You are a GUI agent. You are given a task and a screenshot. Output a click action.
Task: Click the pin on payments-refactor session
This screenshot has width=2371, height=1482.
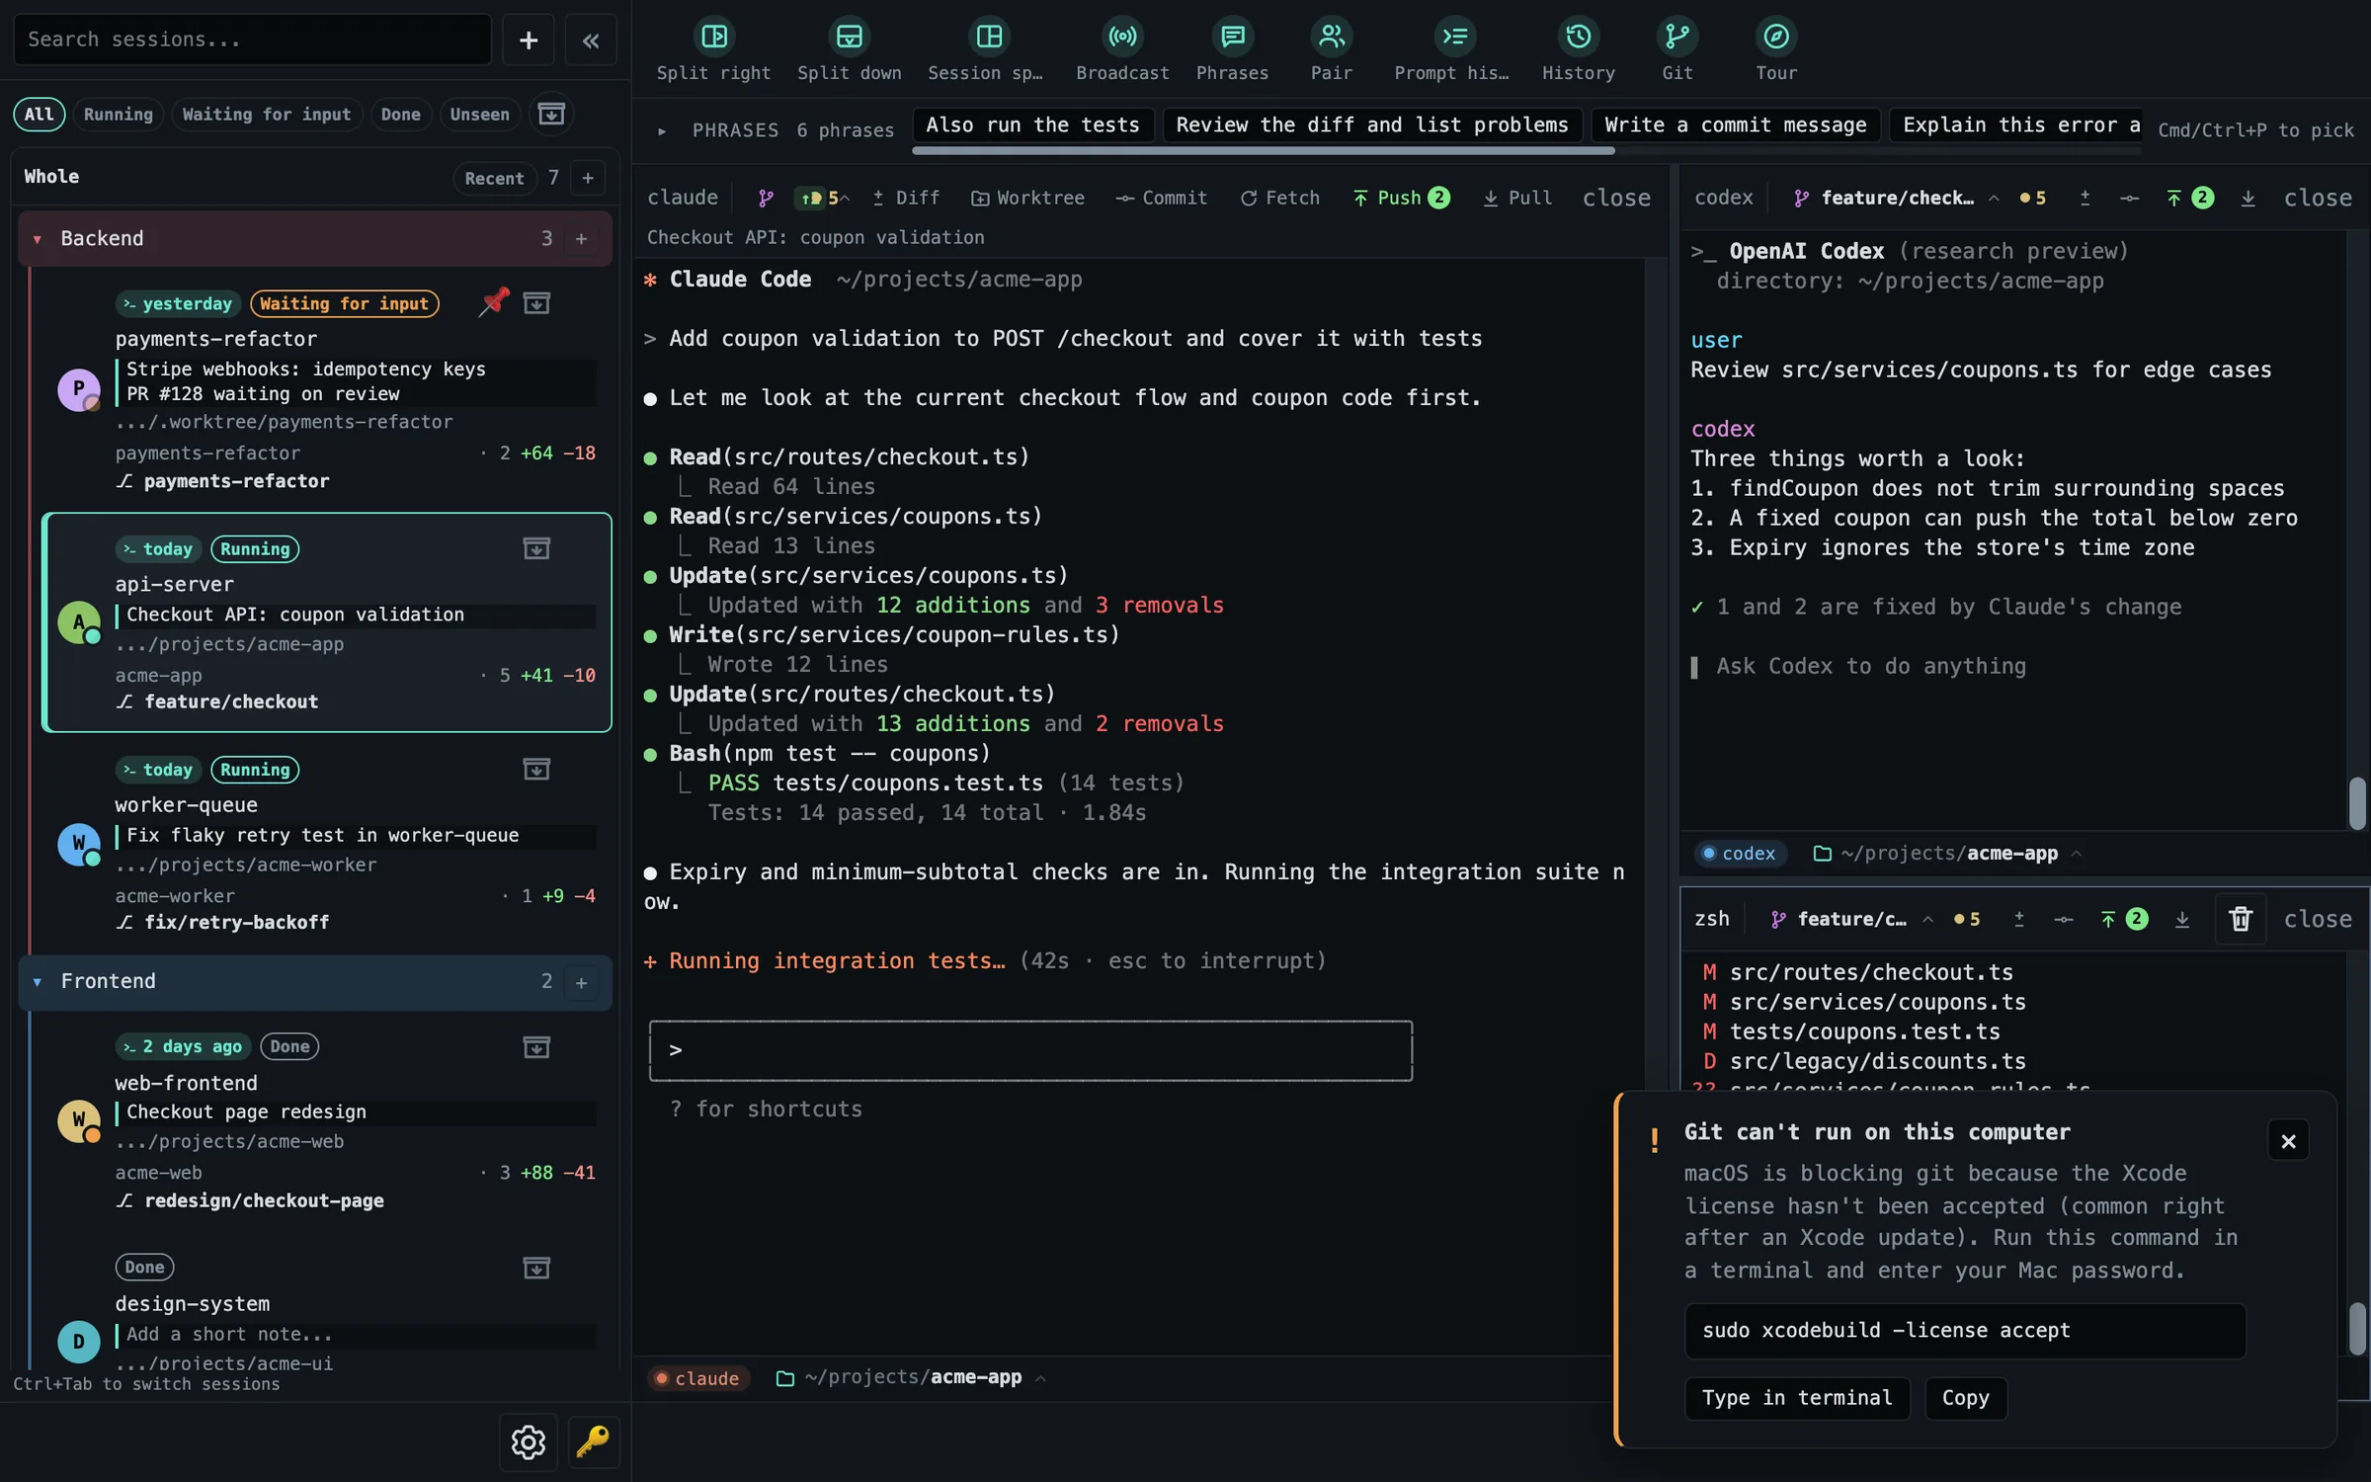pos(494,302)
